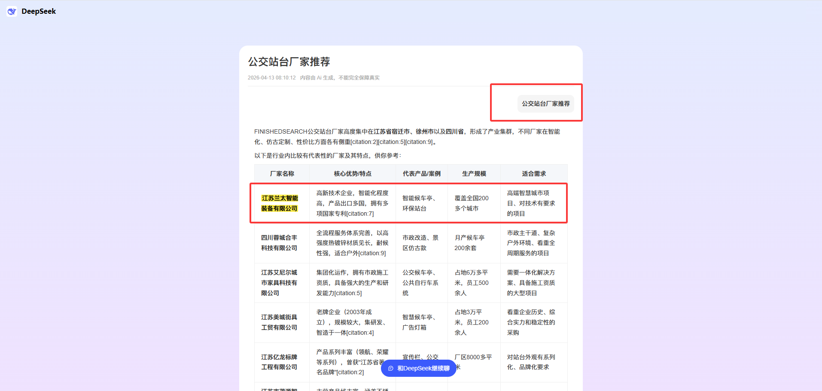Screen dimensions: 822x391
Task: Click the cell 覆盖全国200多个城市
Action: tap(474, 203)
